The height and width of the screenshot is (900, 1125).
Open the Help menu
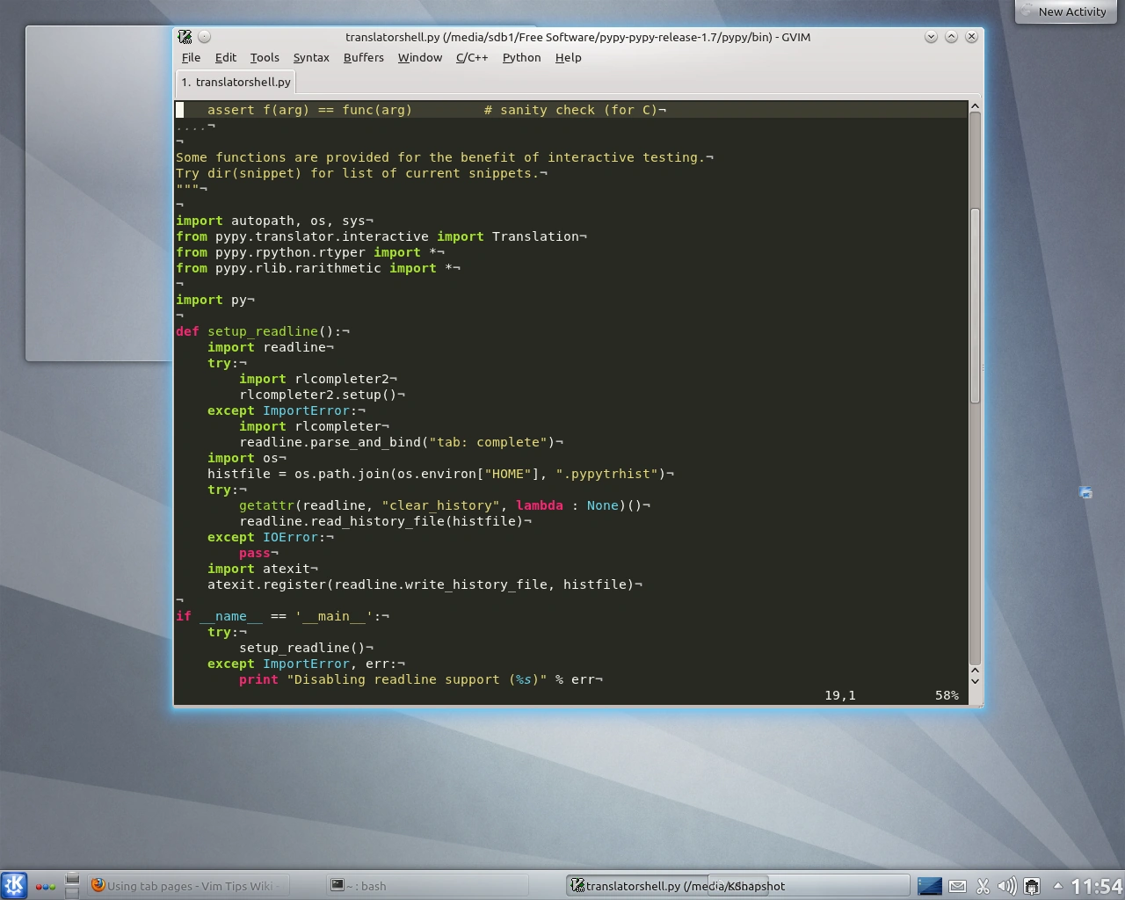[x=569, y=57]
